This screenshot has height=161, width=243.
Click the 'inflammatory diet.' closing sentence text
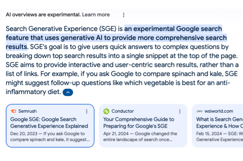click(33, 92)
